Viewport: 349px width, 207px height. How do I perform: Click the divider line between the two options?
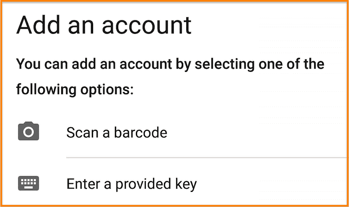[x=207, y=158]
